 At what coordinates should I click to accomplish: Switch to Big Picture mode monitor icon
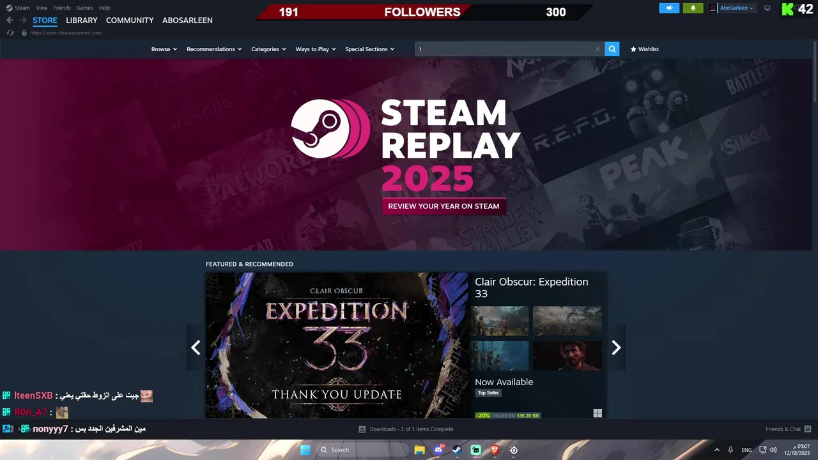[768, 8]
